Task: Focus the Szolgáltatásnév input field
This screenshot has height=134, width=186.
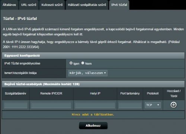Action: tap(16, 105)
